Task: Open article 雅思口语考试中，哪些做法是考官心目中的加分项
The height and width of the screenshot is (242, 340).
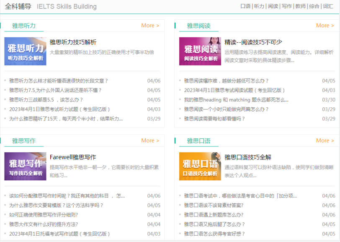Action: pos(240,196)
